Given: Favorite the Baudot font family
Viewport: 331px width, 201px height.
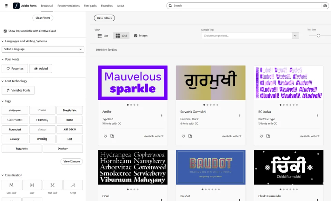Looking at the screenshot, I should tap(183, 201).
